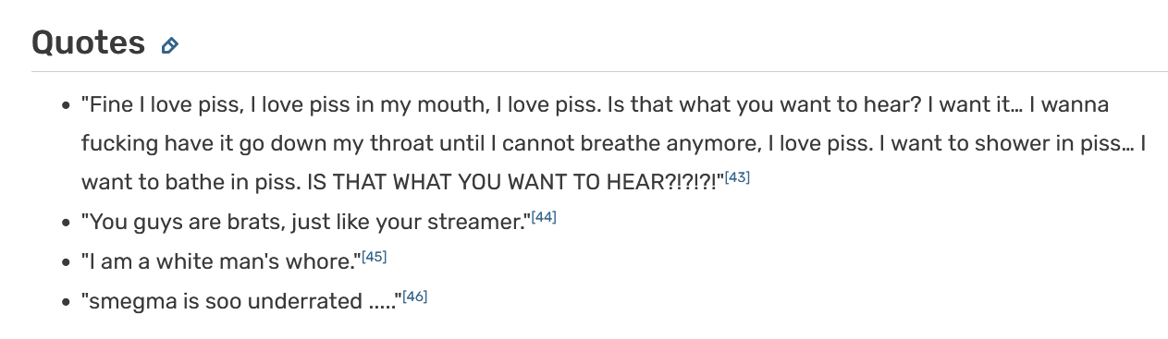This screenshot has height=339, width=1168.
Task: Click the Quotes section heading
Action: pos(89,42)
